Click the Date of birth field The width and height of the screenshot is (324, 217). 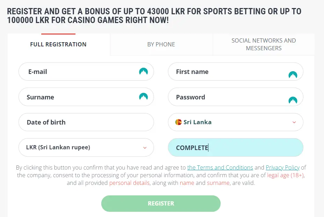click(86, 122)
